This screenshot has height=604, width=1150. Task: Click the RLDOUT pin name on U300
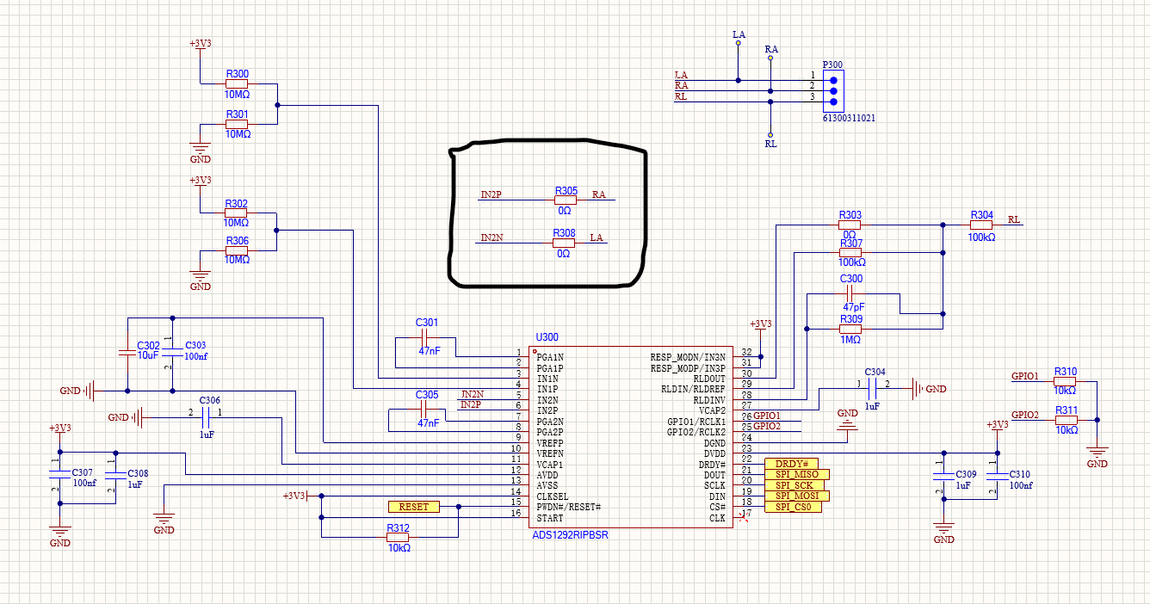[x=710, y=379]
